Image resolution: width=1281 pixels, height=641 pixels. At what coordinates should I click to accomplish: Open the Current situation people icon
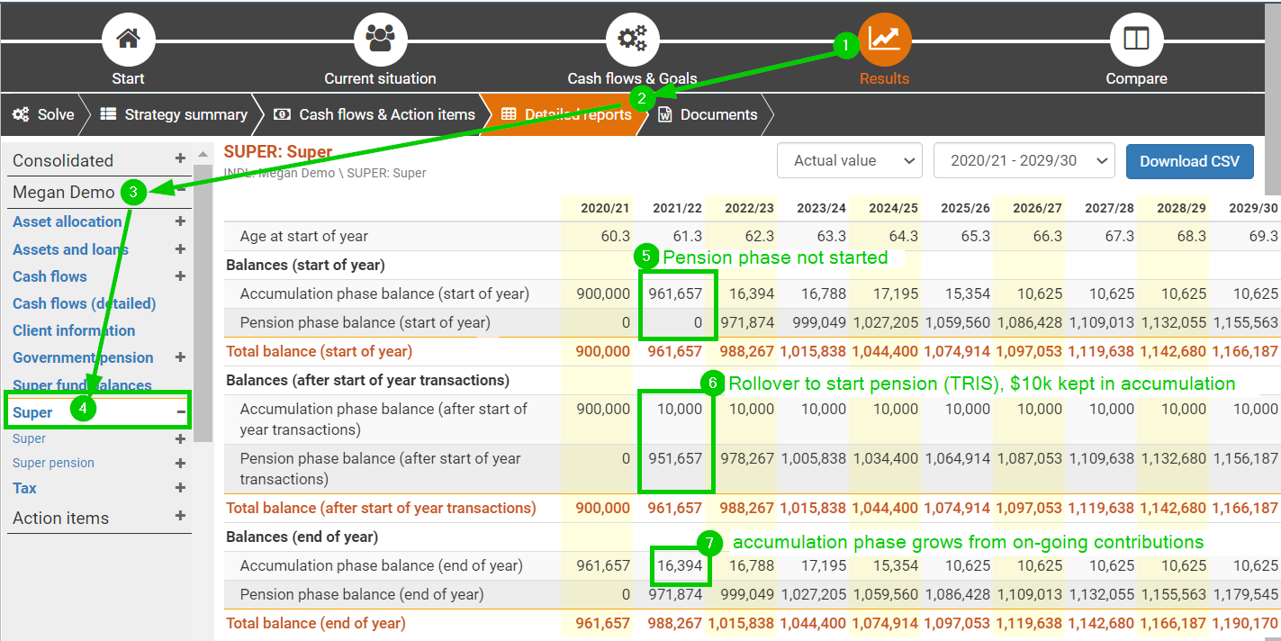coord(380,40)
